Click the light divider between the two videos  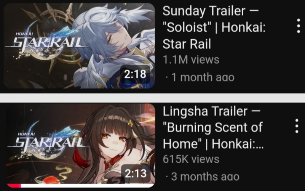pos(152,98)
